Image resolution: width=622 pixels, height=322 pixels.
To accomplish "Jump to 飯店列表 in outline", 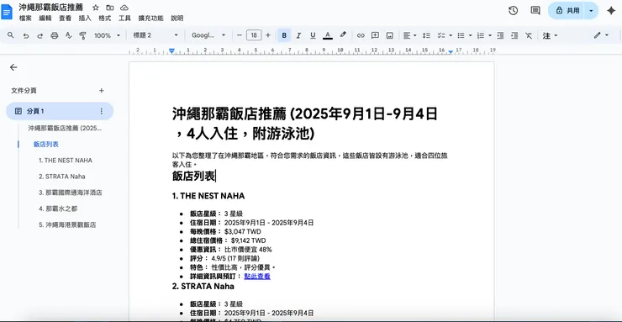I will [46, 145].
